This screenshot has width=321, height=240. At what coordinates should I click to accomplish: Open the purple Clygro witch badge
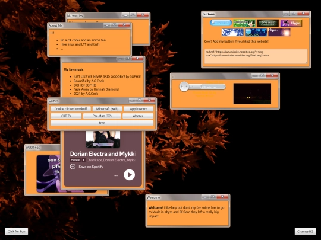(x=291, y=23)
